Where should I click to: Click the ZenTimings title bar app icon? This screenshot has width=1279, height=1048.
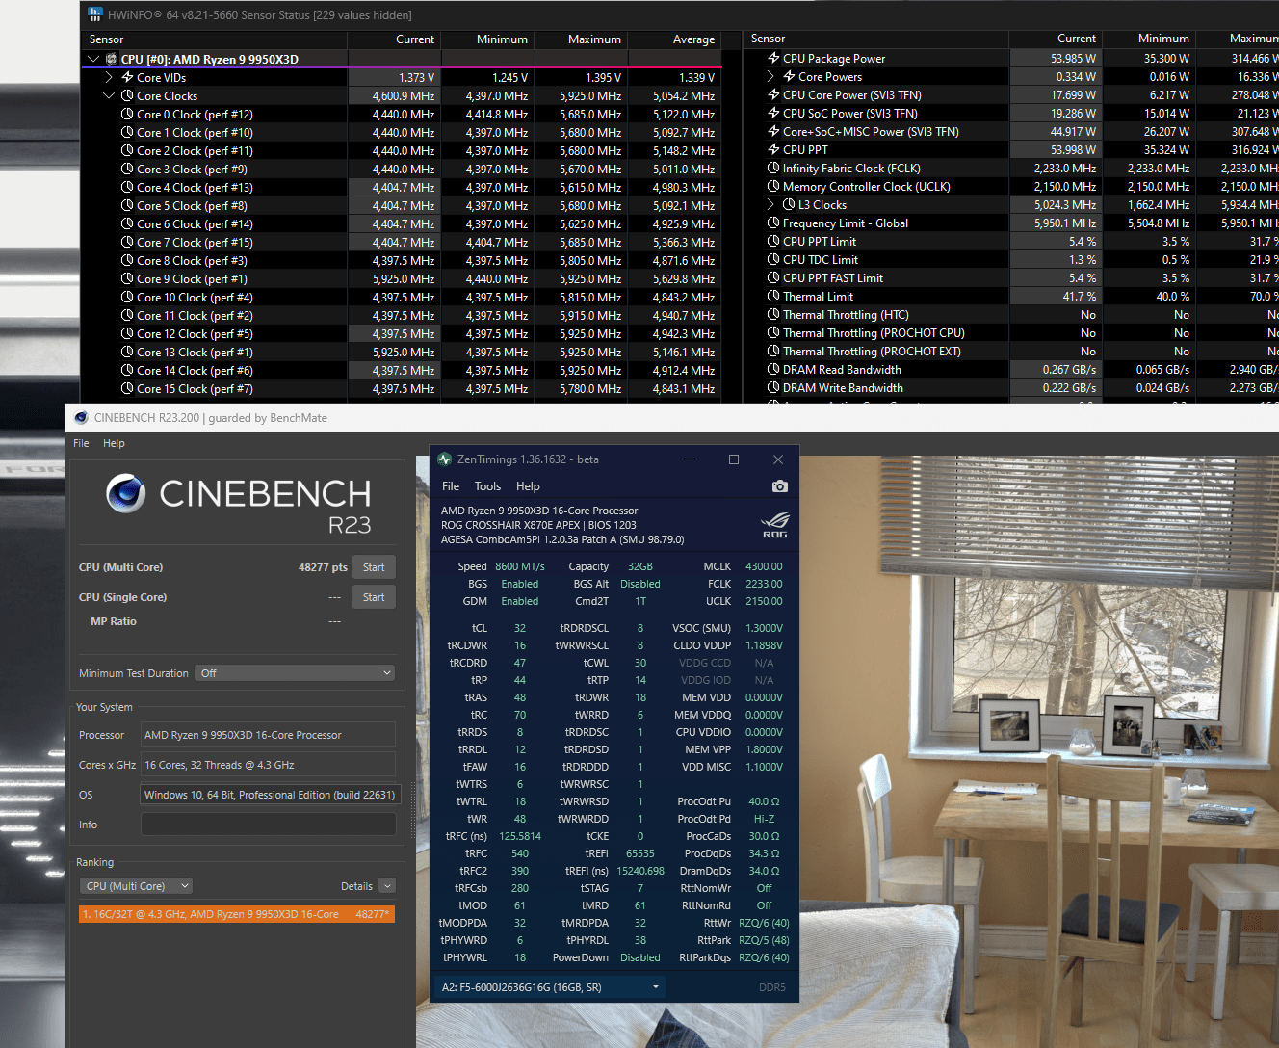coord(444,459)
